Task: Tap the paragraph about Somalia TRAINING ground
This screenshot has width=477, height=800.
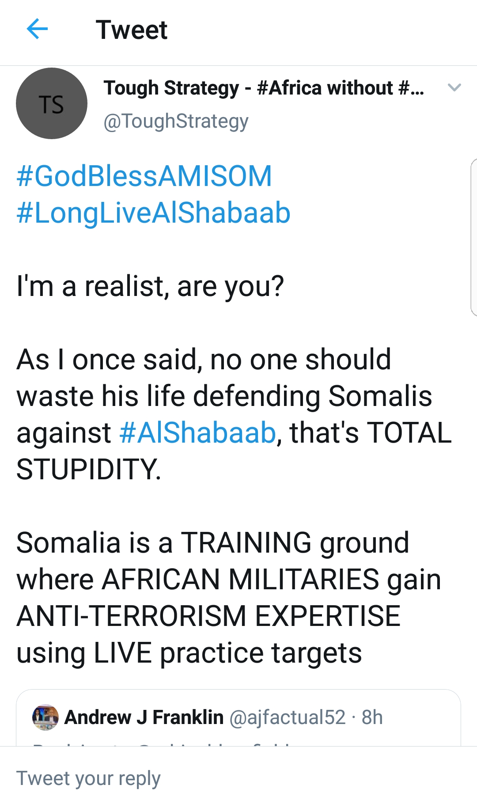Action: pyautogui.click(x=229, y=598)
